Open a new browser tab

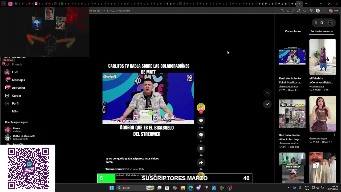pyautogui.click(x=306, y=4)
